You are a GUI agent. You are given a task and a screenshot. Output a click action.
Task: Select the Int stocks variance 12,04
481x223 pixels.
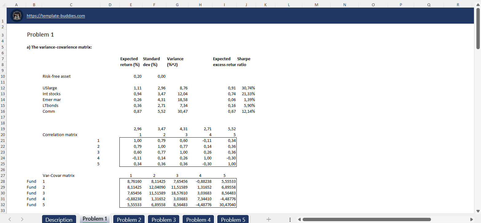[182, 94]
